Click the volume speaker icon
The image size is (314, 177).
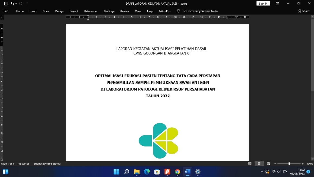point(279,172)
